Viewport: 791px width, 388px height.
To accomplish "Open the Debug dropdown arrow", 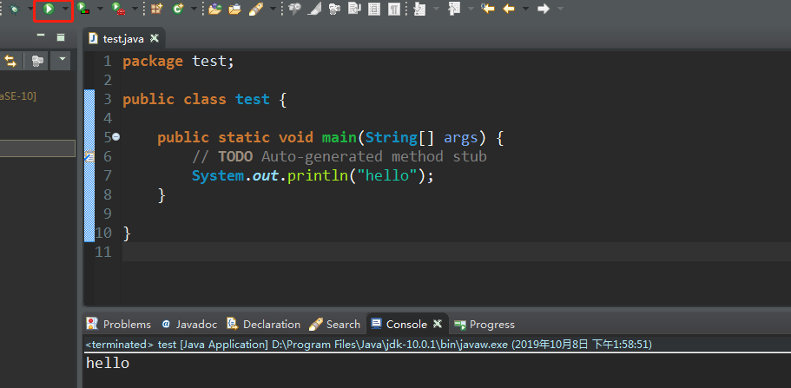I will coord(30,9).
